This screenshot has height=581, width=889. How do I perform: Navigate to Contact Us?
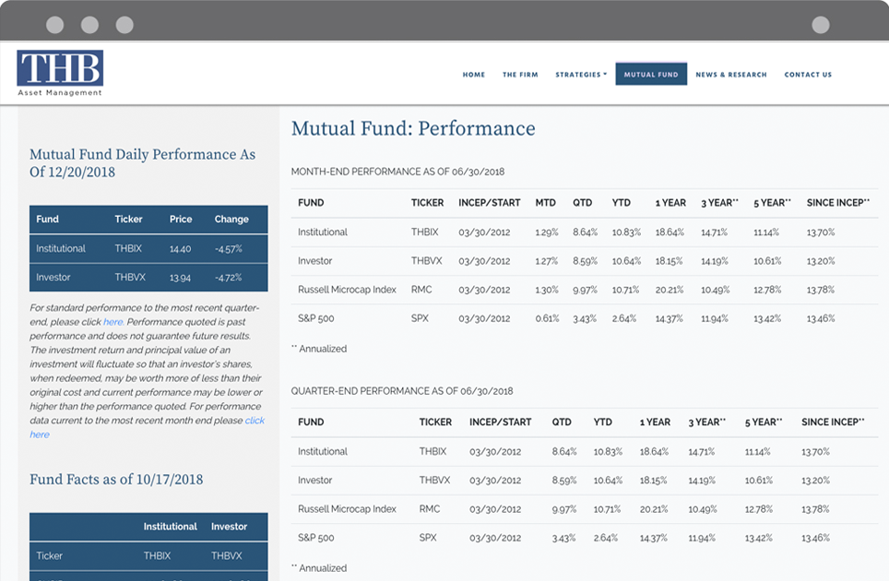[808, 75]
